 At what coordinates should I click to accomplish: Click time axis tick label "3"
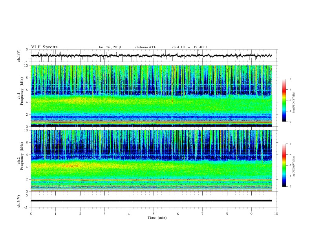[104, 214]
